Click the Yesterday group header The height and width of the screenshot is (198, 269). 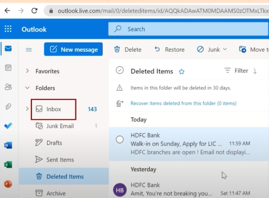(x=143, y=169)
